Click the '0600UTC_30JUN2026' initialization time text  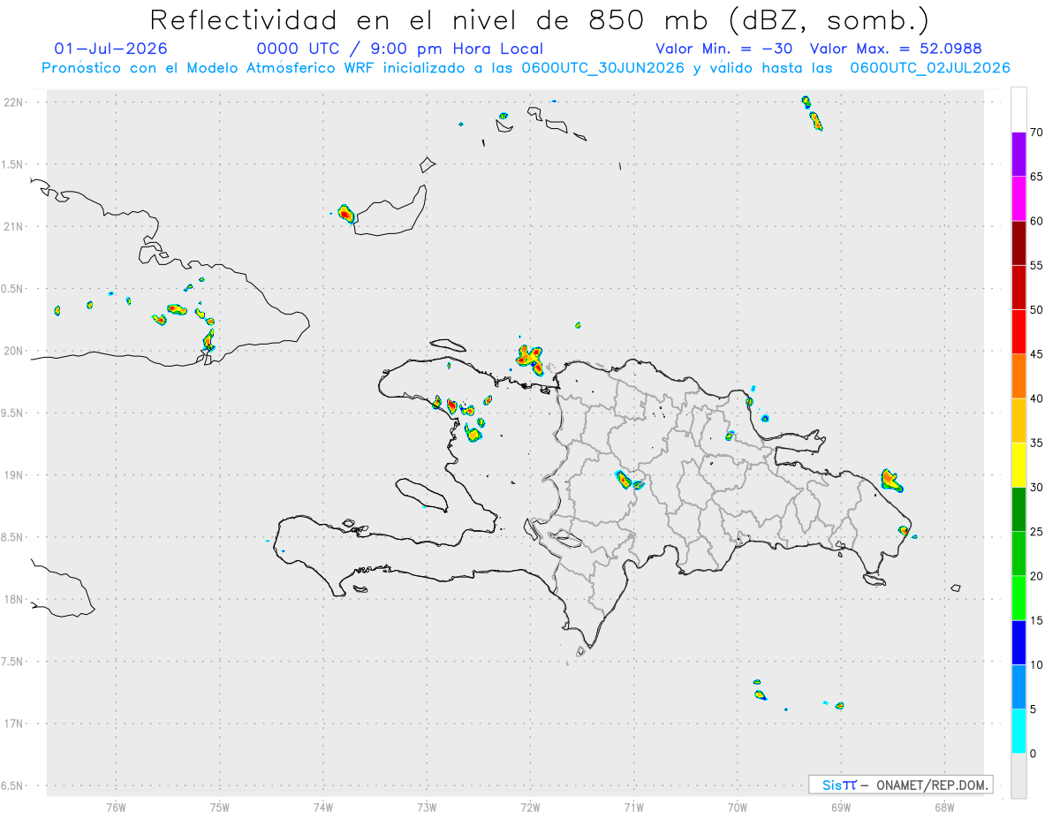[602, 68]
